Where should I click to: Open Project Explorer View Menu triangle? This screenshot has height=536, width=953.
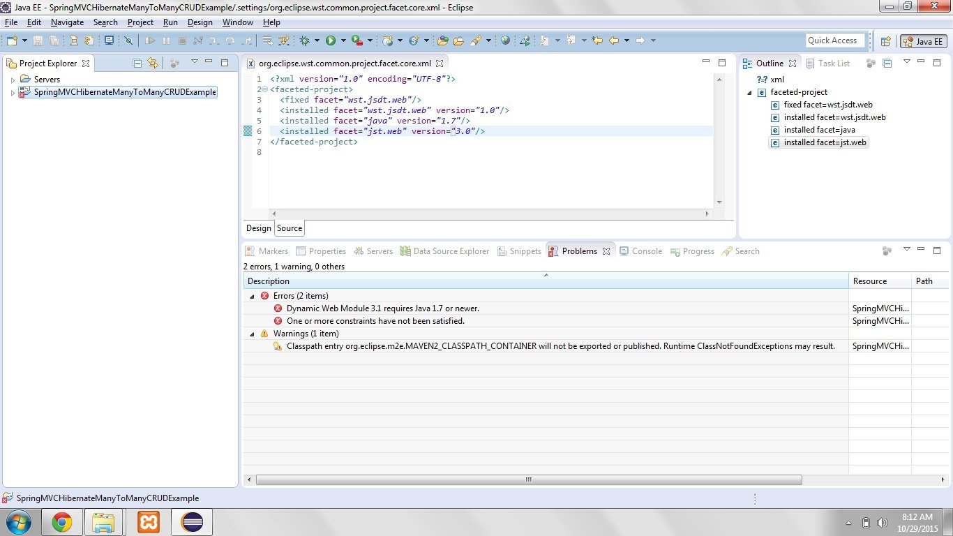(x=195, y=61)
